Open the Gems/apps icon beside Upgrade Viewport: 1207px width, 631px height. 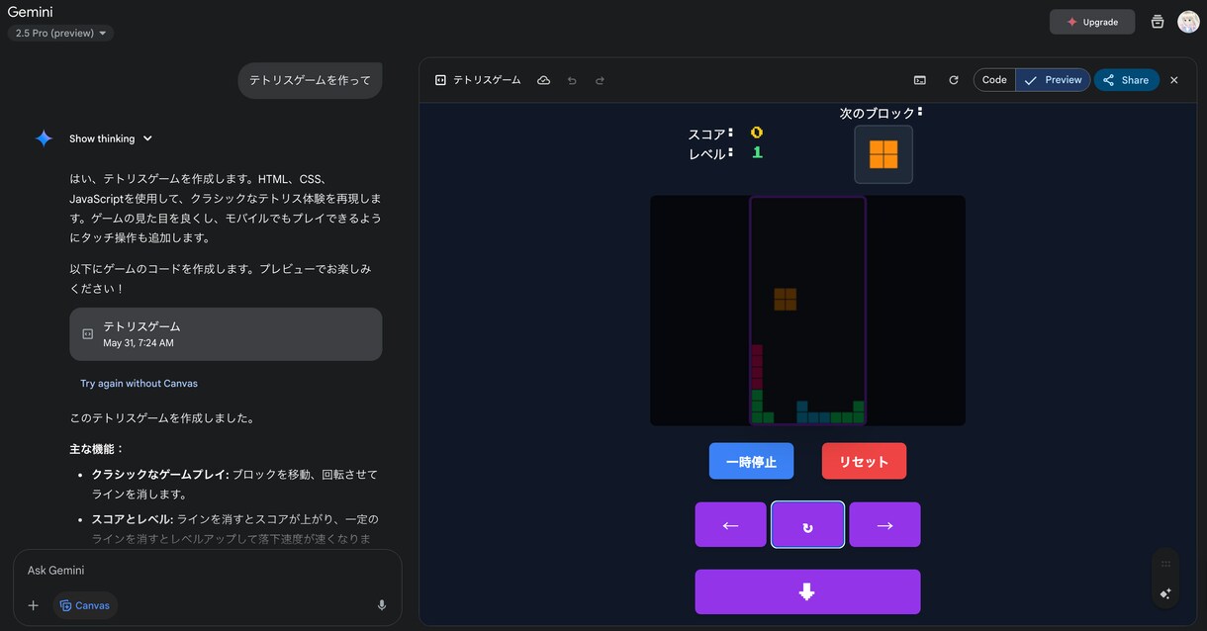tap(1158, 22)
